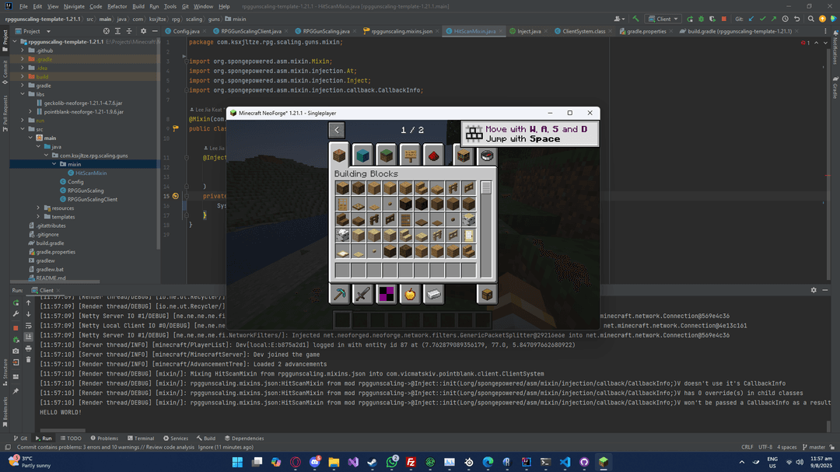Clear console with the trash icon
Screen dimensions: 840x472
coord(29,360)
